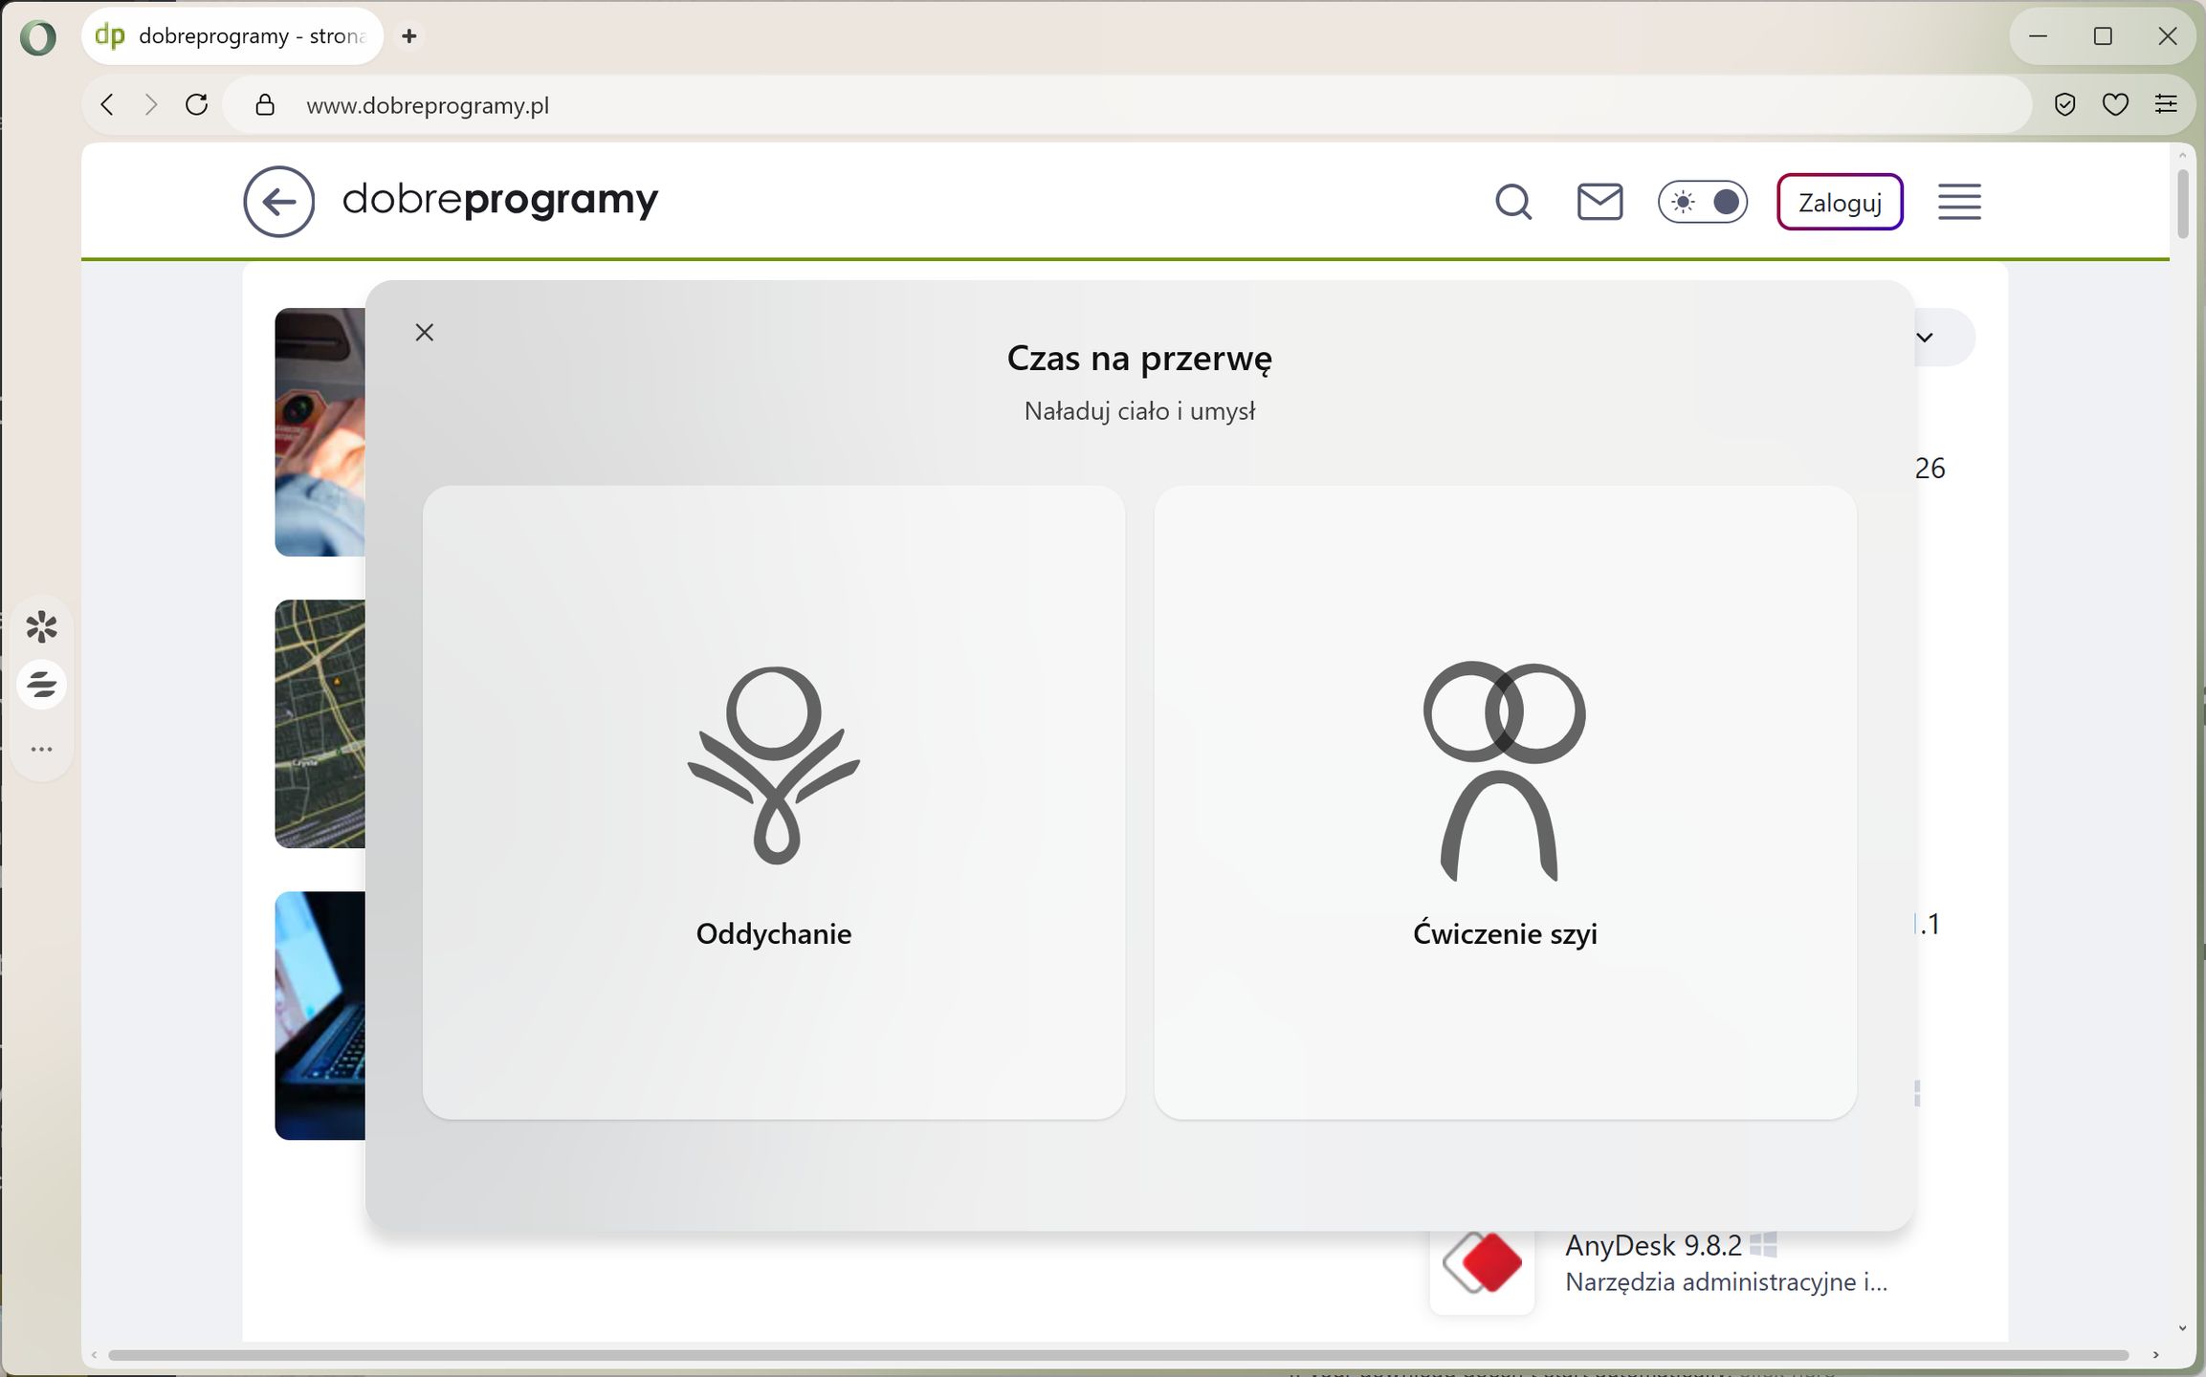The width and height of the screenshot is (2206, 1377).
Task: Click the AnyDesk red diamond icon
Action: (x=1483, y=1262)
